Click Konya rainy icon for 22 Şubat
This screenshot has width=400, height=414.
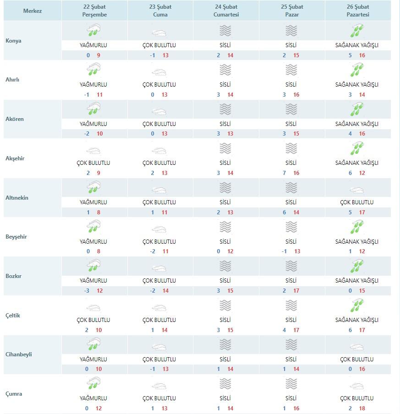[x=93, y=30]
